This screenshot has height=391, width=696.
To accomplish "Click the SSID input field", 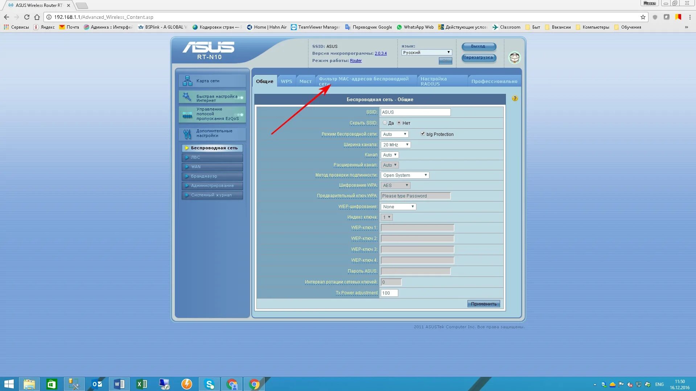I will [416, 112].
